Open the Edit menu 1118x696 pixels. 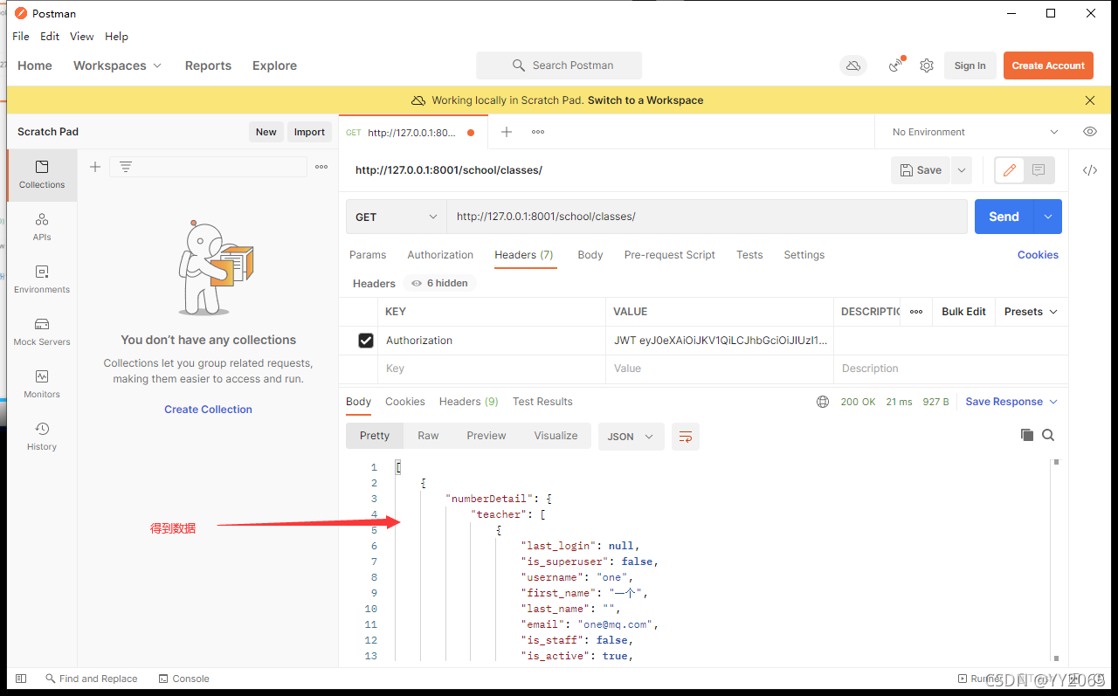[x=50, y=36]
